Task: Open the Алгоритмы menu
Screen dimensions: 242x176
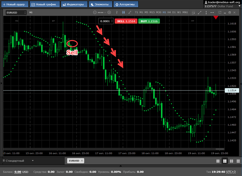Action: pos(126,4)
